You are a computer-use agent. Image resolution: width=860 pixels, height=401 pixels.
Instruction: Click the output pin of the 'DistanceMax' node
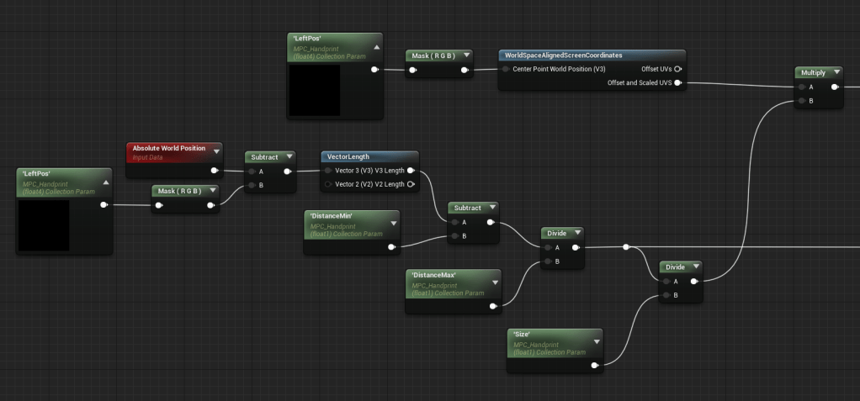tap(494, 306)
